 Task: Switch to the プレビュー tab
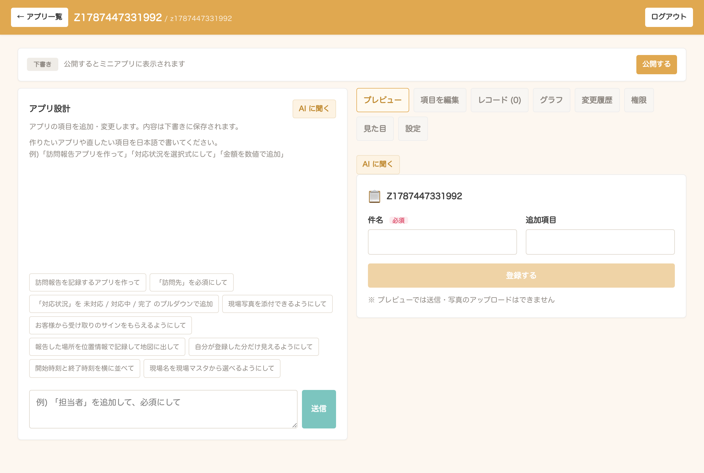tap(383, 100)
